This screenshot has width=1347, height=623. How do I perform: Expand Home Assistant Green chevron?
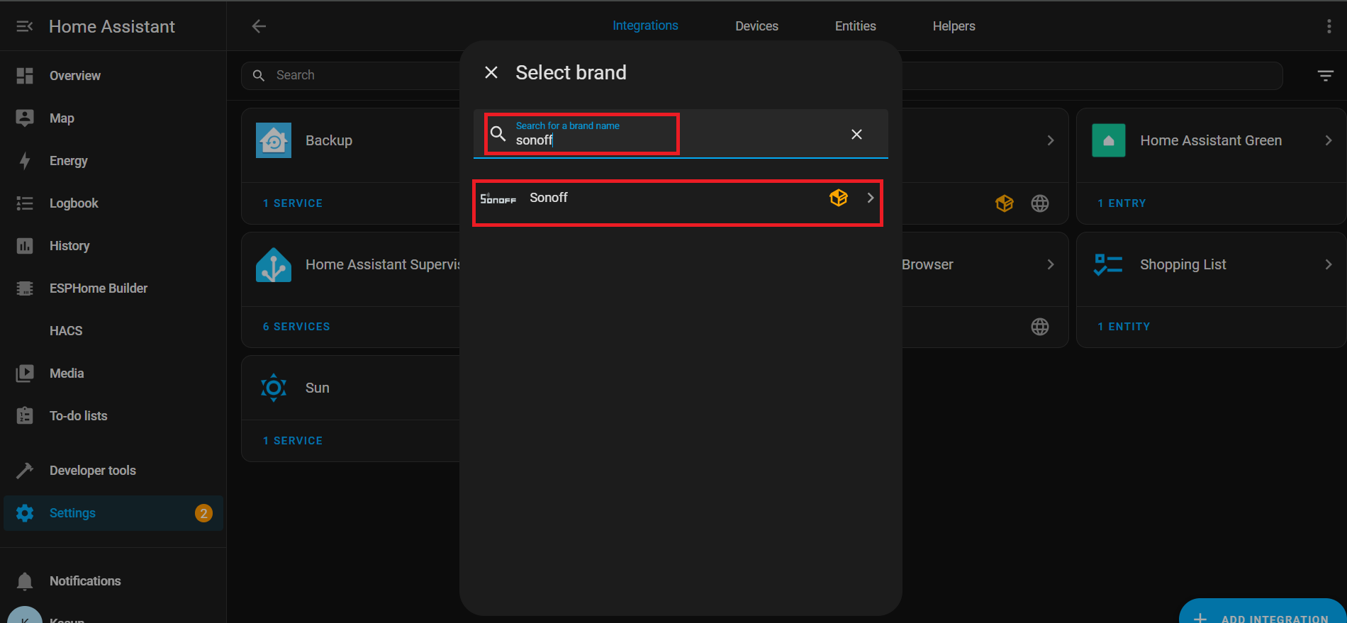coord(1329,140)
